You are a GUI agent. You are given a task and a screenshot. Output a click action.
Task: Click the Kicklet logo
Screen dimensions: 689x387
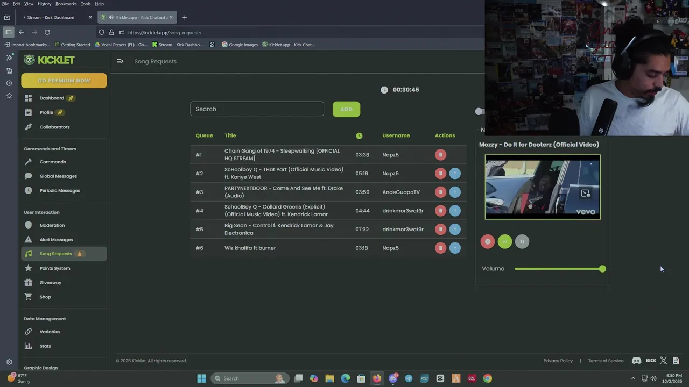pos(49,60)
